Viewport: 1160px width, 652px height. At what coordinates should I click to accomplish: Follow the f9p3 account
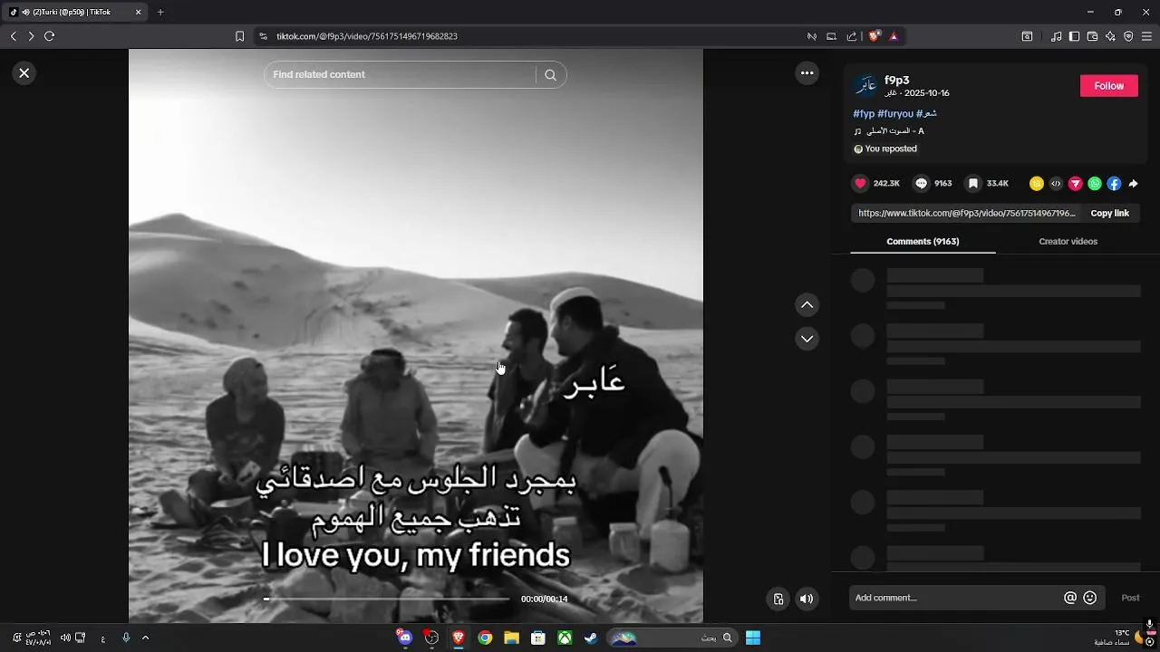click(1109, 86)
